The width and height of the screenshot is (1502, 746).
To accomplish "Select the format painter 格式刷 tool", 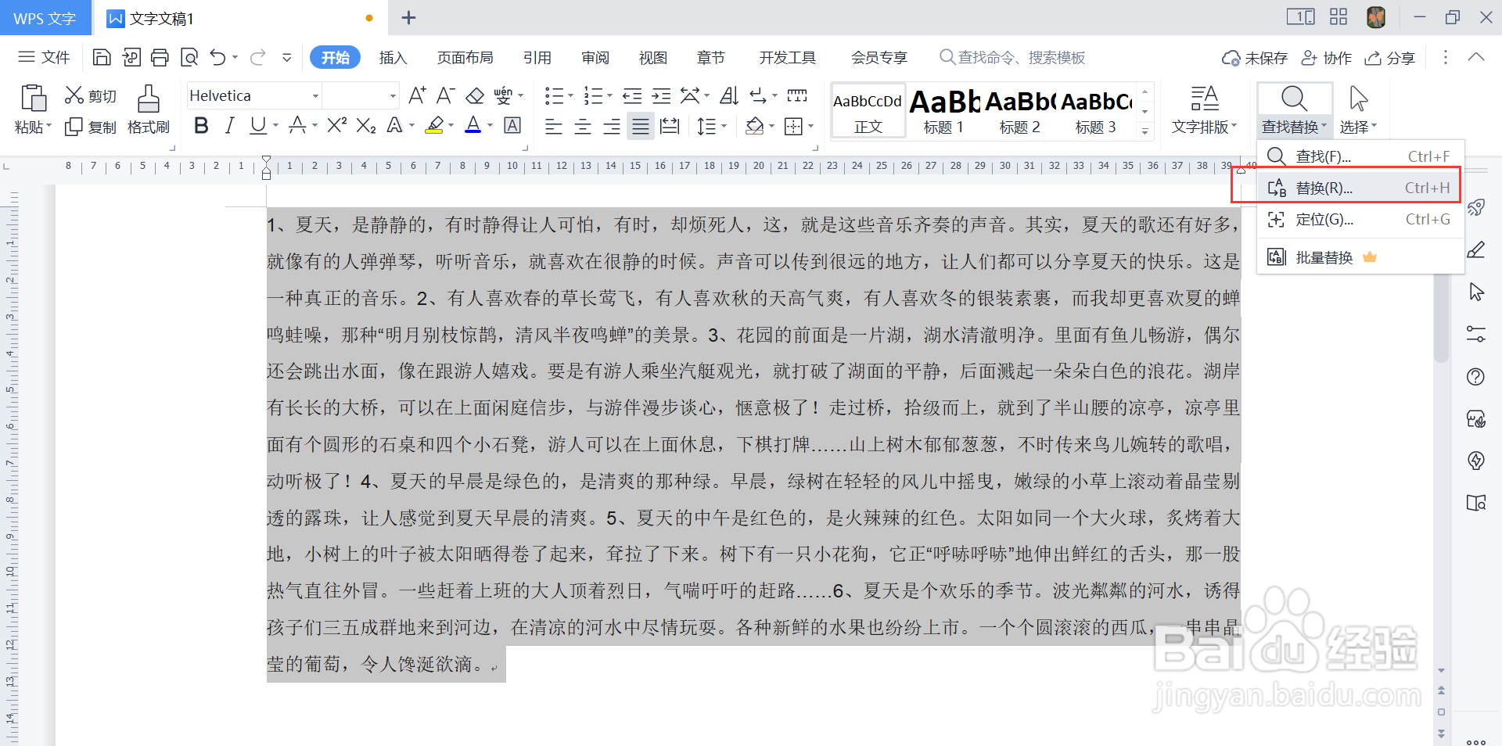I will click(x=148, y=109).
